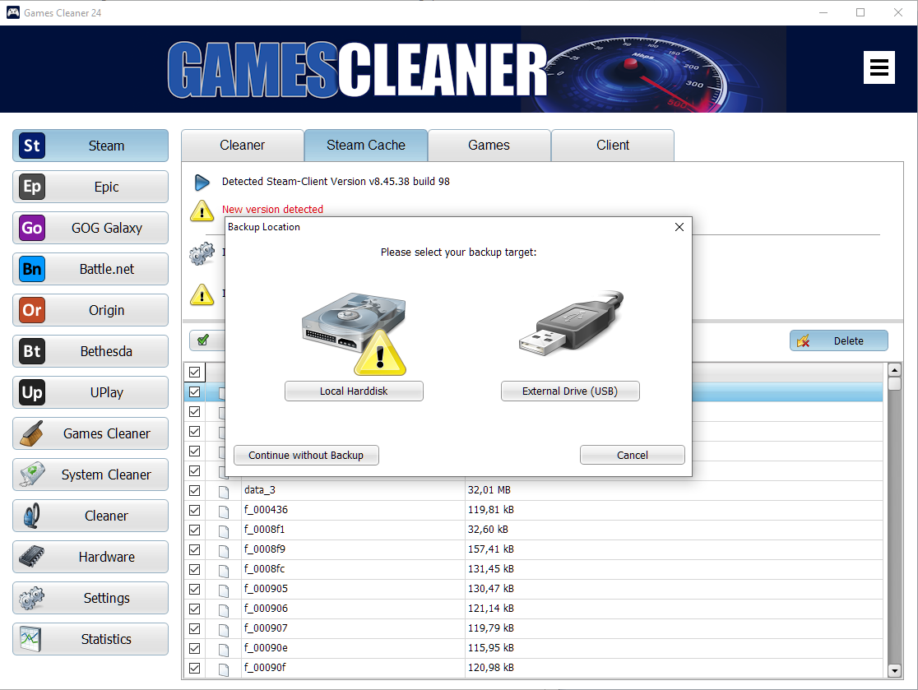This screenshot has height=690, width=918.
Task: Uncheck the f_000906 checkbox
Action: tap(195, 609)
